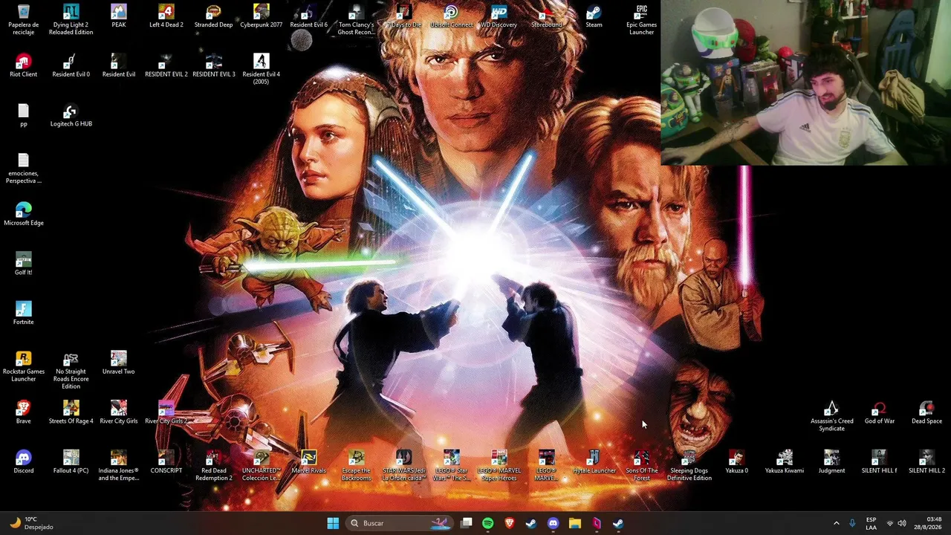Open the Papelera de reciclaje desktop icon

pyautogui.click(x=24, y=19)
